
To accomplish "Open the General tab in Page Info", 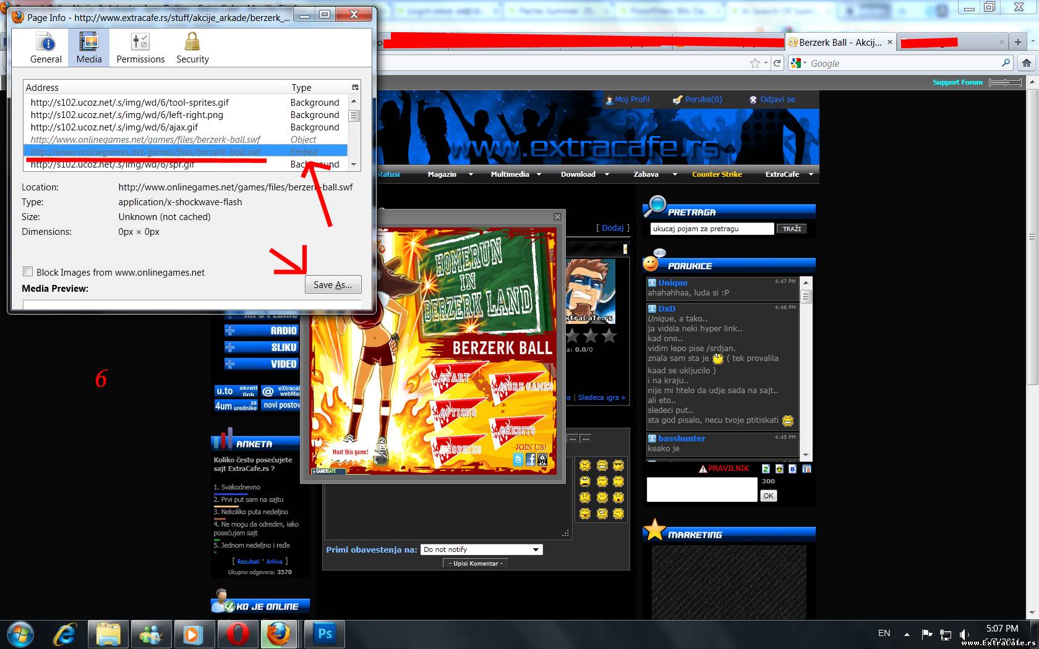I will (x=46, y=48).
